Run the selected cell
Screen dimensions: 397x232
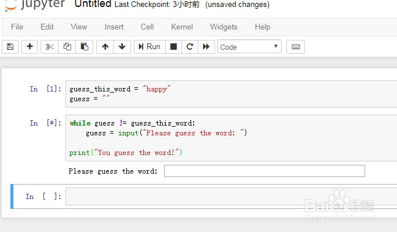click(150, 47)
